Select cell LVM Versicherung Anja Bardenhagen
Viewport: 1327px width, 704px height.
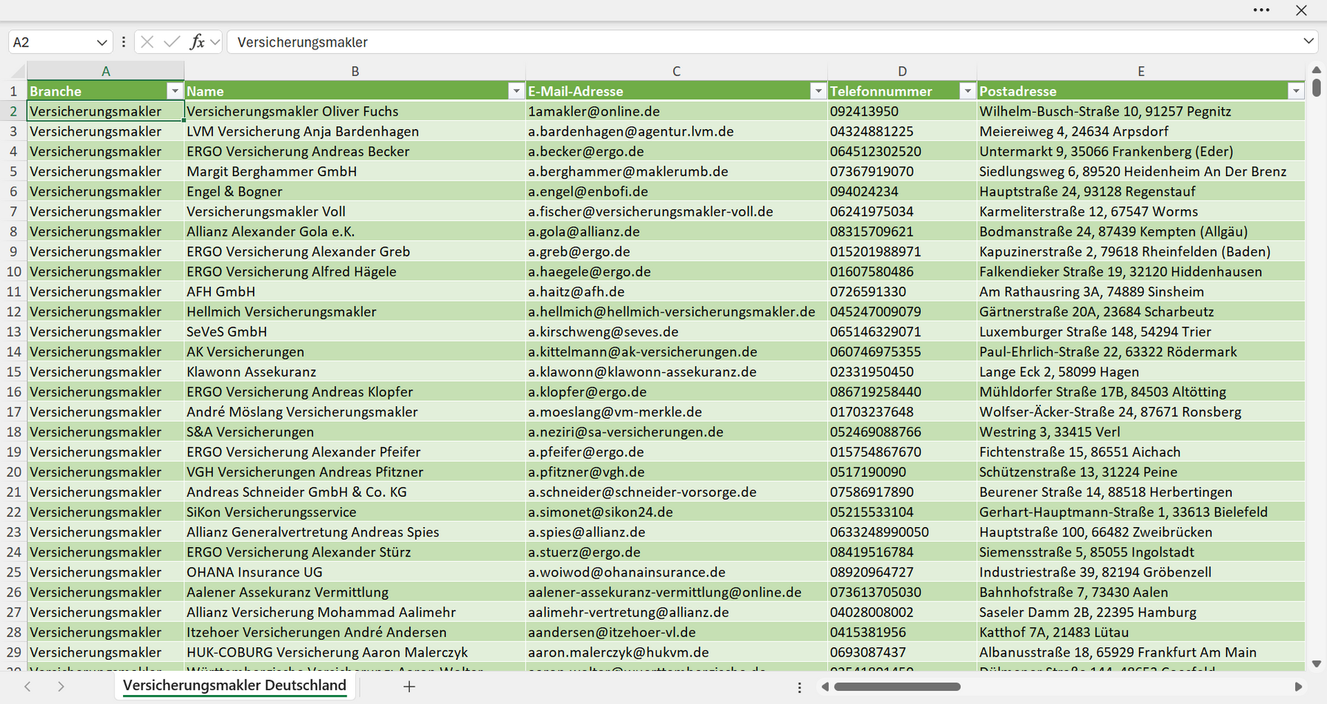[x=355, y=131]
